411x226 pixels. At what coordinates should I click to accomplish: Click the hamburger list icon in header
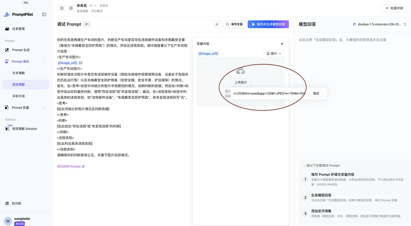(x=62, y=8)
